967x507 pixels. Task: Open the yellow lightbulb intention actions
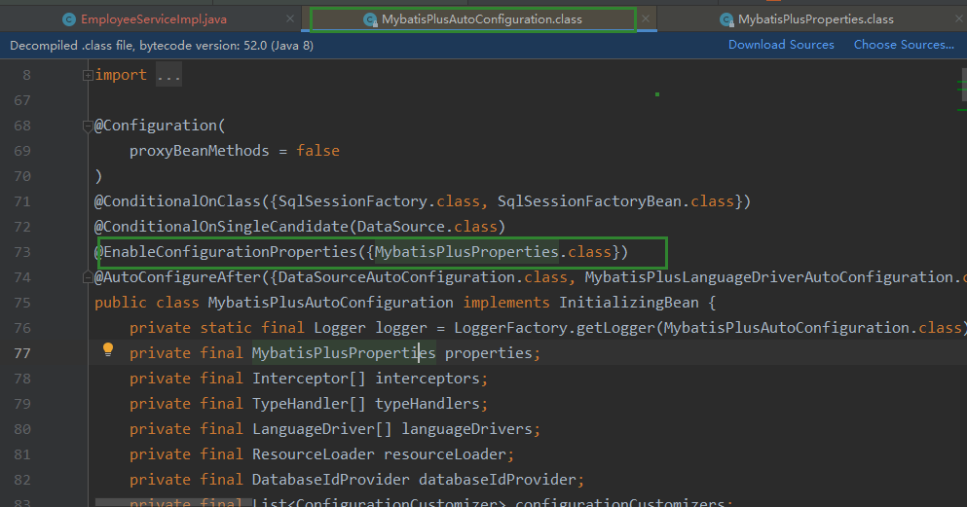(108, 350)
